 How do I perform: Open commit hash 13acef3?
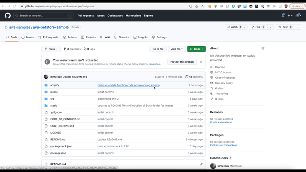(160, 77)
